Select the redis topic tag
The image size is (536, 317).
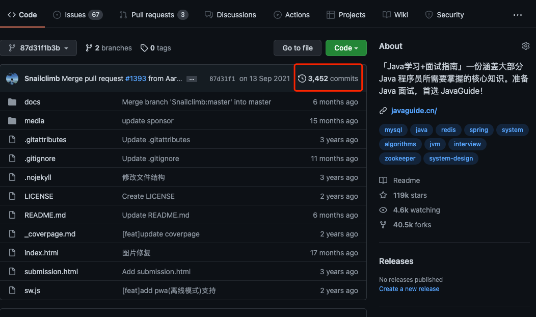448,129
